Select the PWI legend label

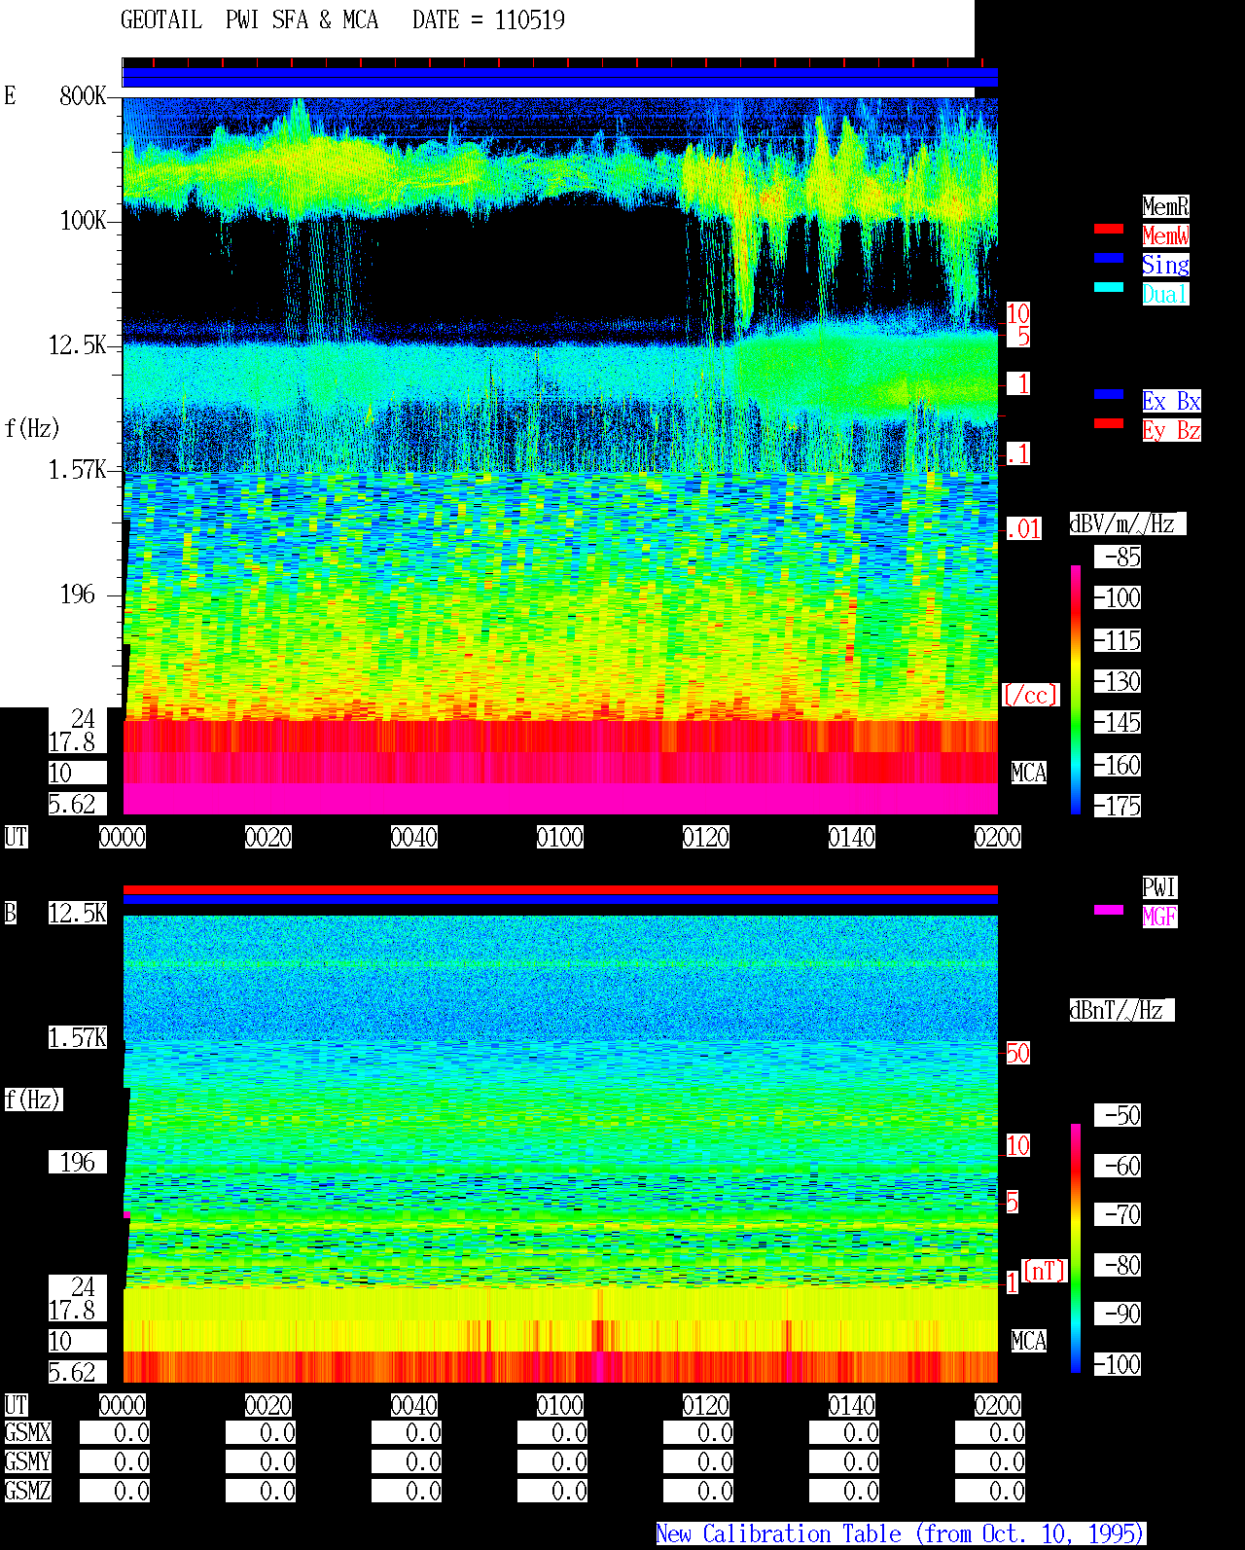pos(1159,887)
